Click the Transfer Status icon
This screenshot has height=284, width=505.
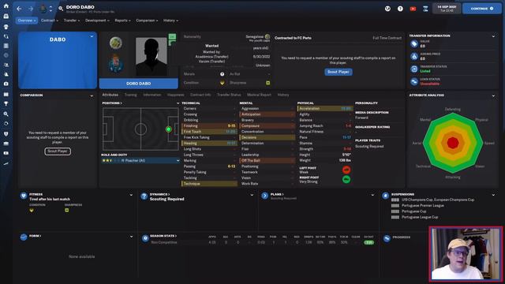pos(414,69)
